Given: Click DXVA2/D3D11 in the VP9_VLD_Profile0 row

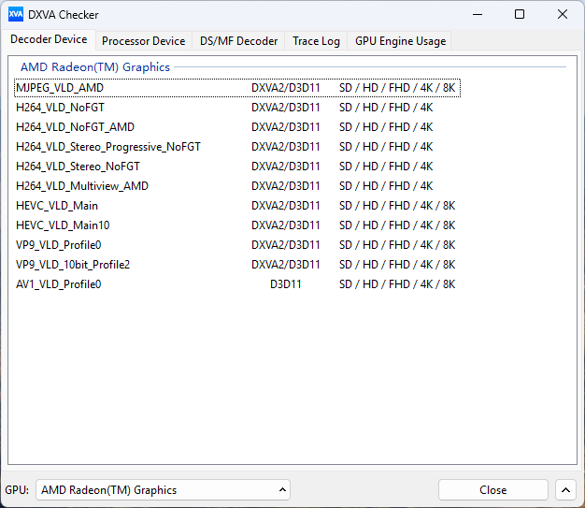Looking at the screenshot, I should tap(285, 245).
